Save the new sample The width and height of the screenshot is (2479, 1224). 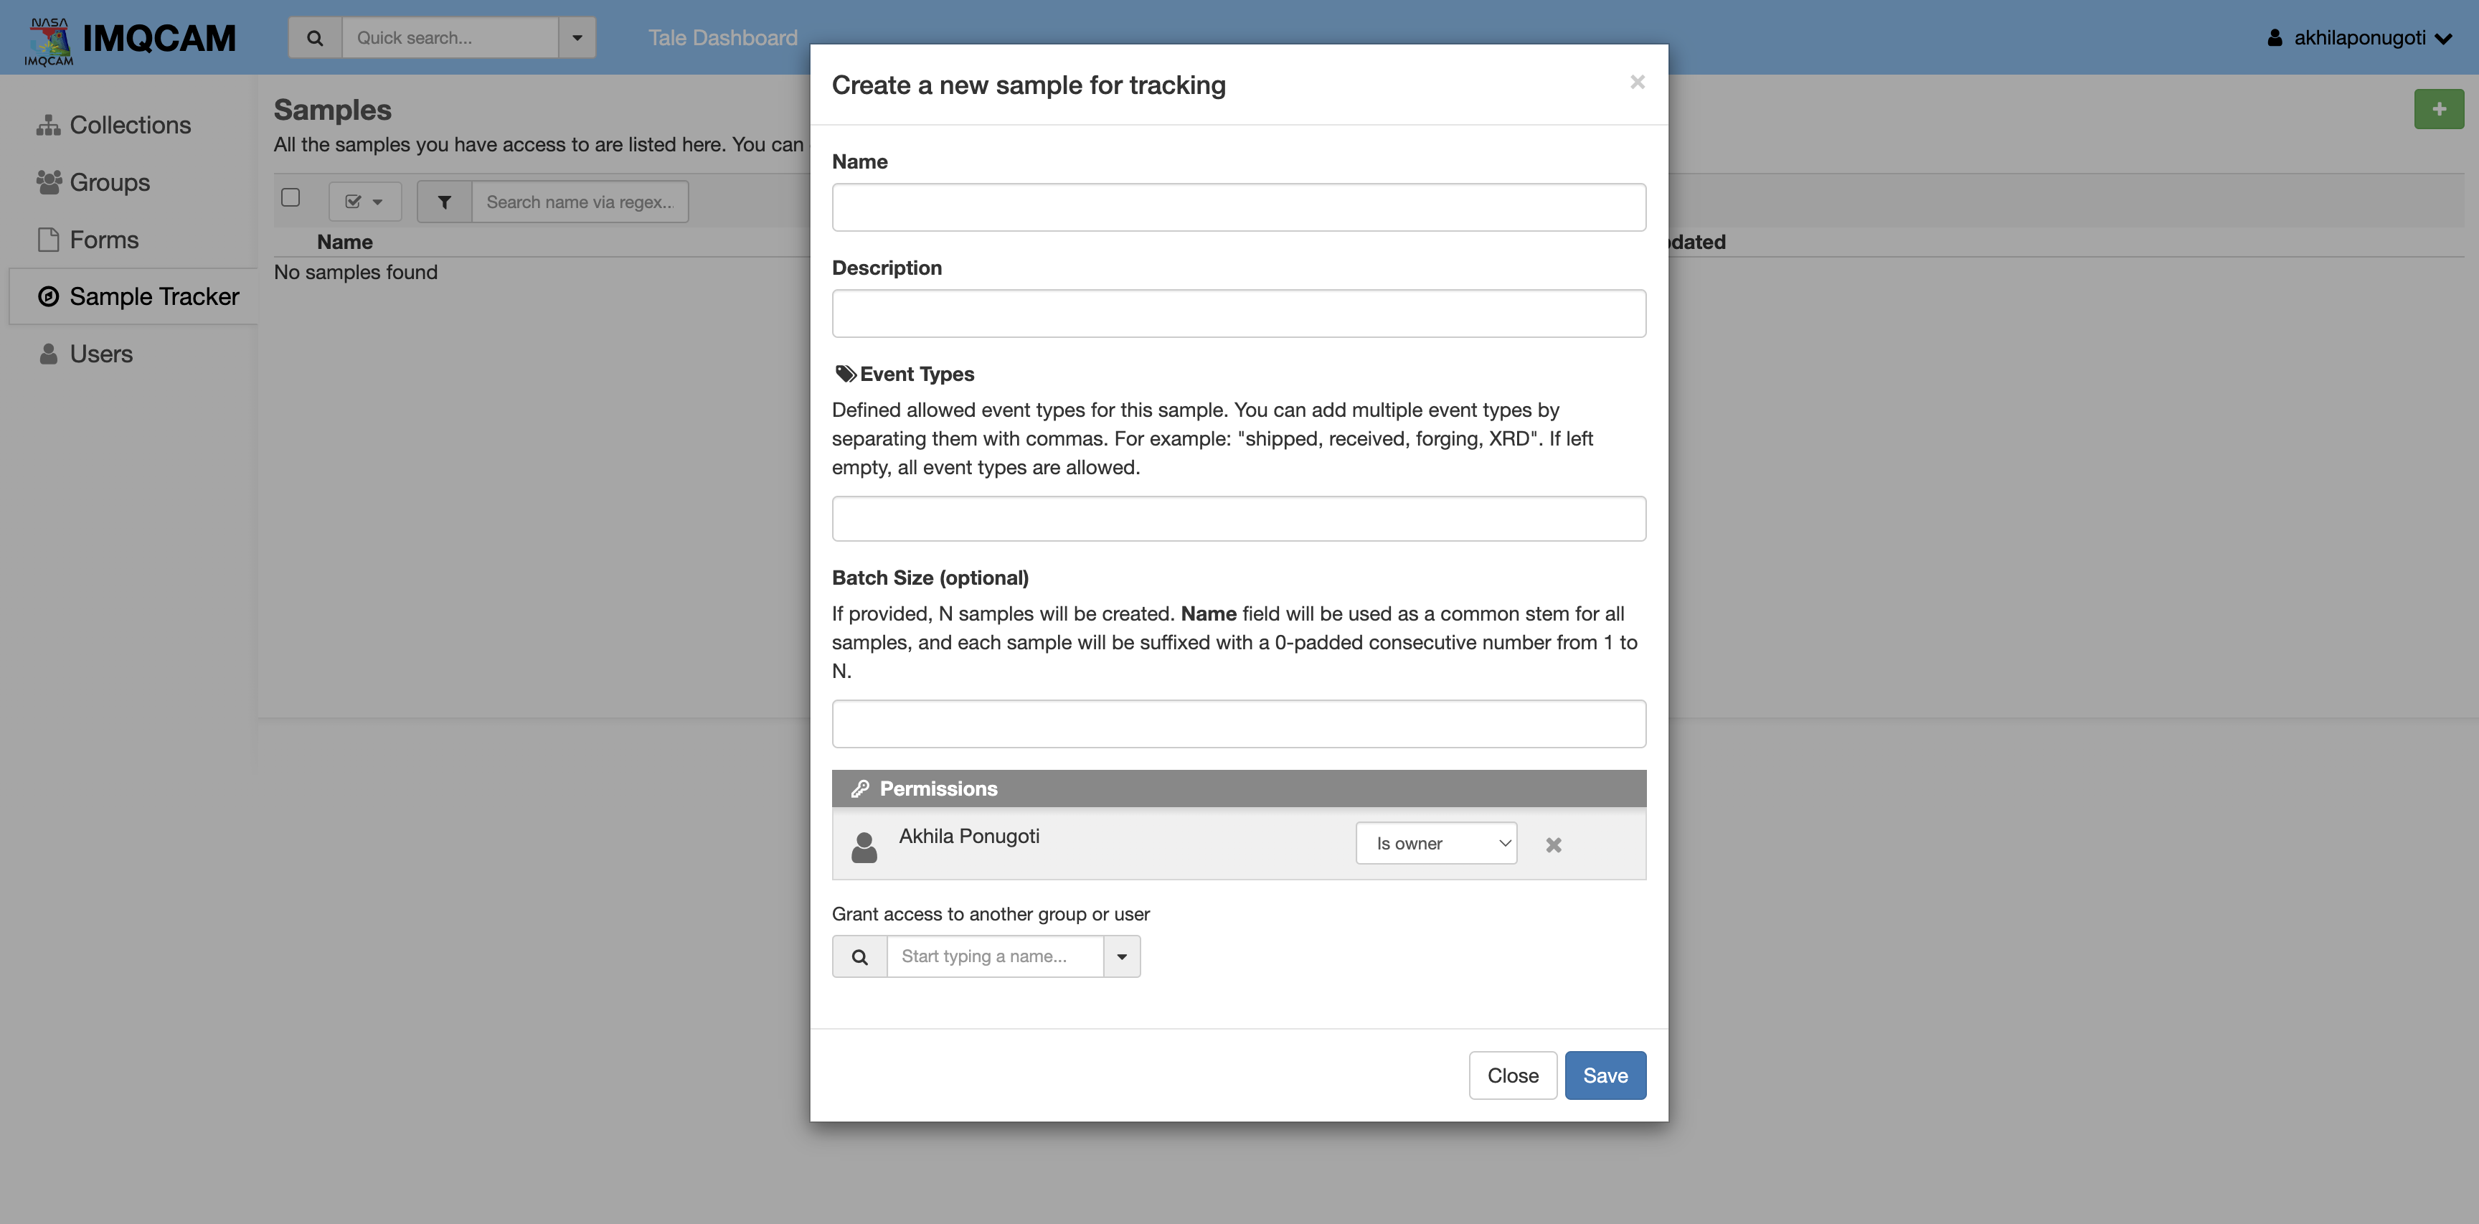(x=1605, y=1075)
